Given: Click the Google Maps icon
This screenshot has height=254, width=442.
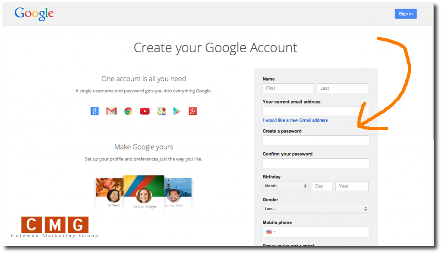Looking at the screenshot, I should tap(161, 111).
